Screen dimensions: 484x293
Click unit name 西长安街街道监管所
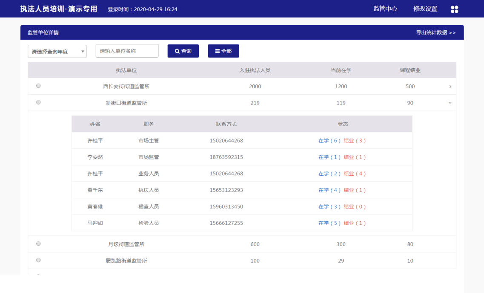click(x=126, y=86)
